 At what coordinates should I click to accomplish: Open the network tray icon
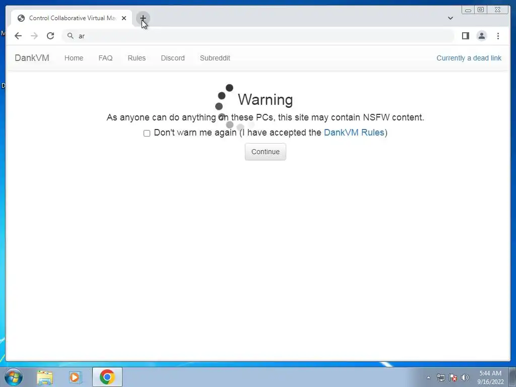[440, 377]
